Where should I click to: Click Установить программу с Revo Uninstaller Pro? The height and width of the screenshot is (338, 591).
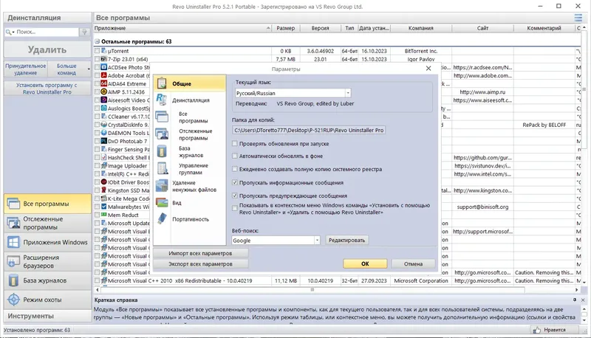[x=47, y=89]
